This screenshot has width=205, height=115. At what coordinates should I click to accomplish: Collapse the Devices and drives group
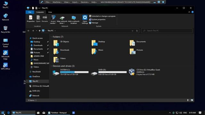pyautogui.click(x=51, y=66)
